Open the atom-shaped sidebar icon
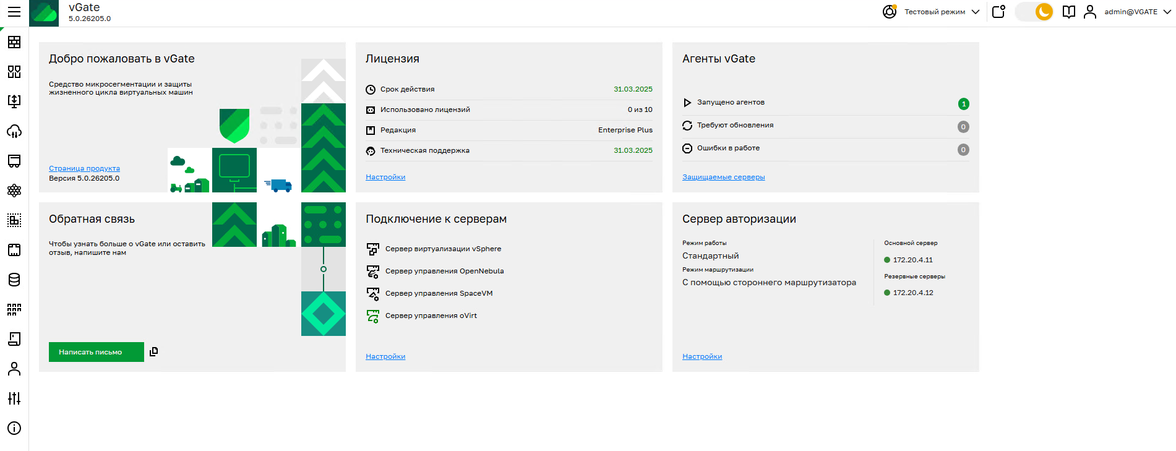Image resolution: width=1176 pixels, height=451 pixels. (x=14, y=191)
